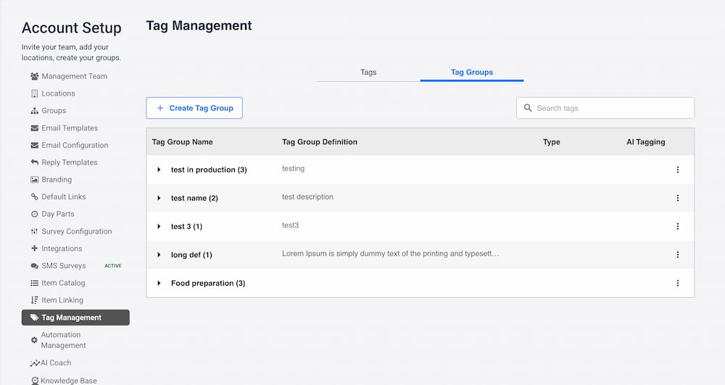725x385 pixels.
Task: Click the Knowledge Base icon
Action: (x=35, y=381)
